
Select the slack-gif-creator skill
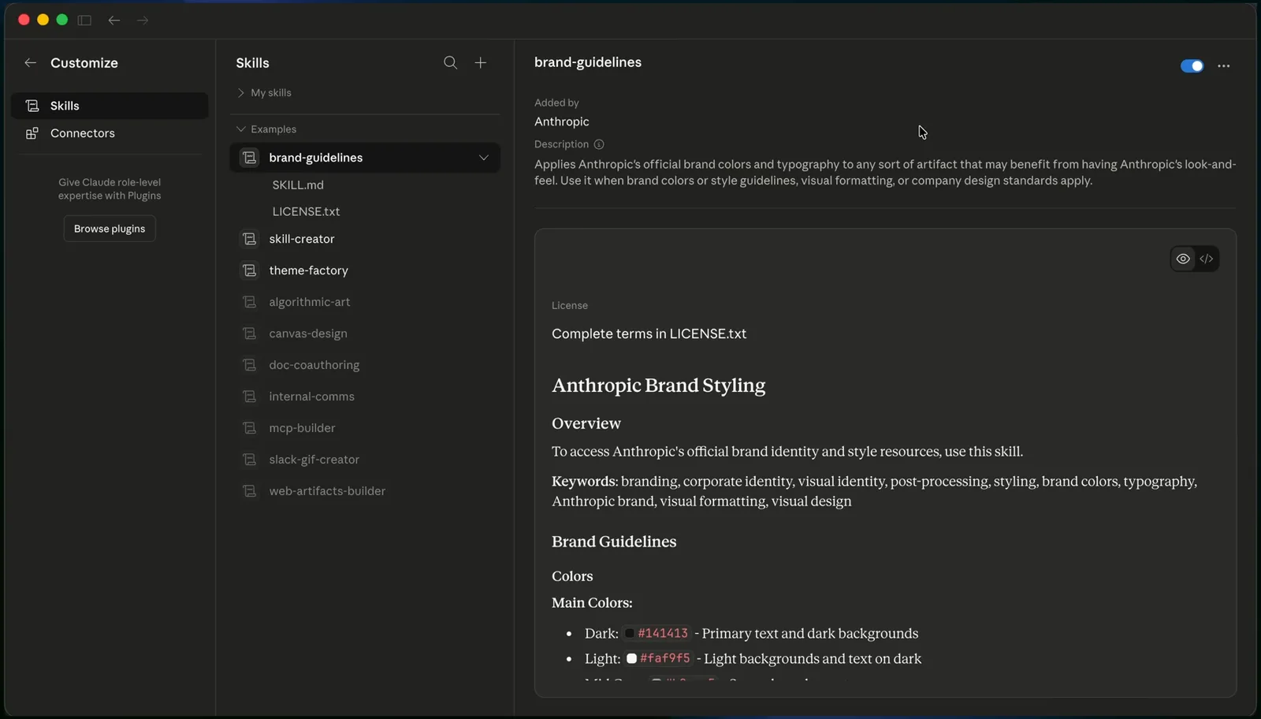click(x=365, y=460)
